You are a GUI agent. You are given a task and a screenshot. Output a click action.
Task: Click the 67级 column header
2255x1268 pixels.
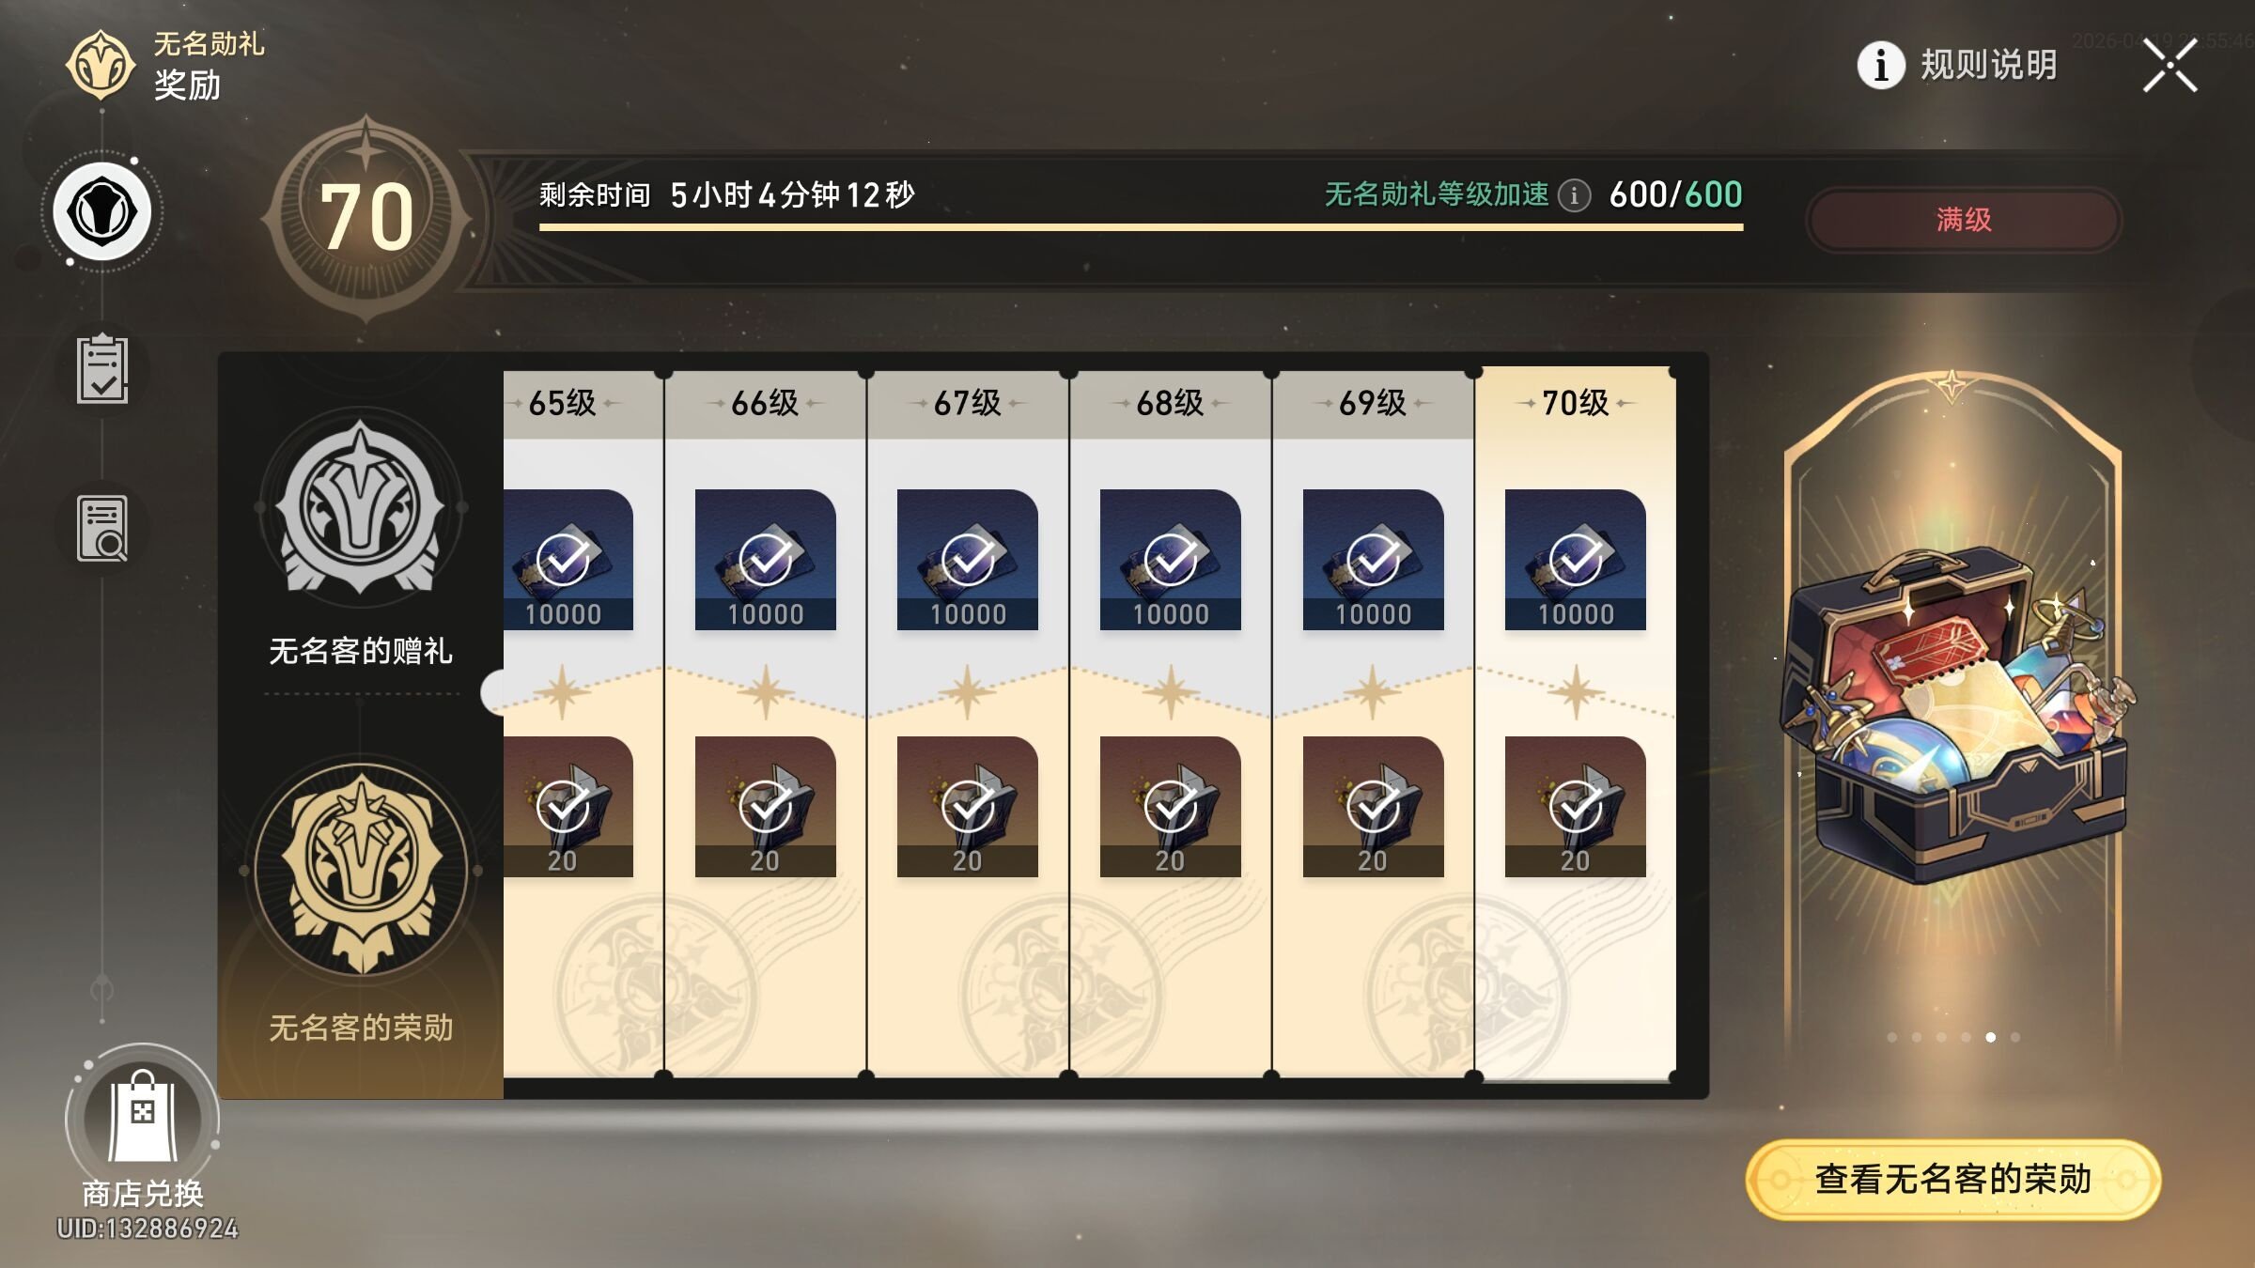[x=968, y=403]
